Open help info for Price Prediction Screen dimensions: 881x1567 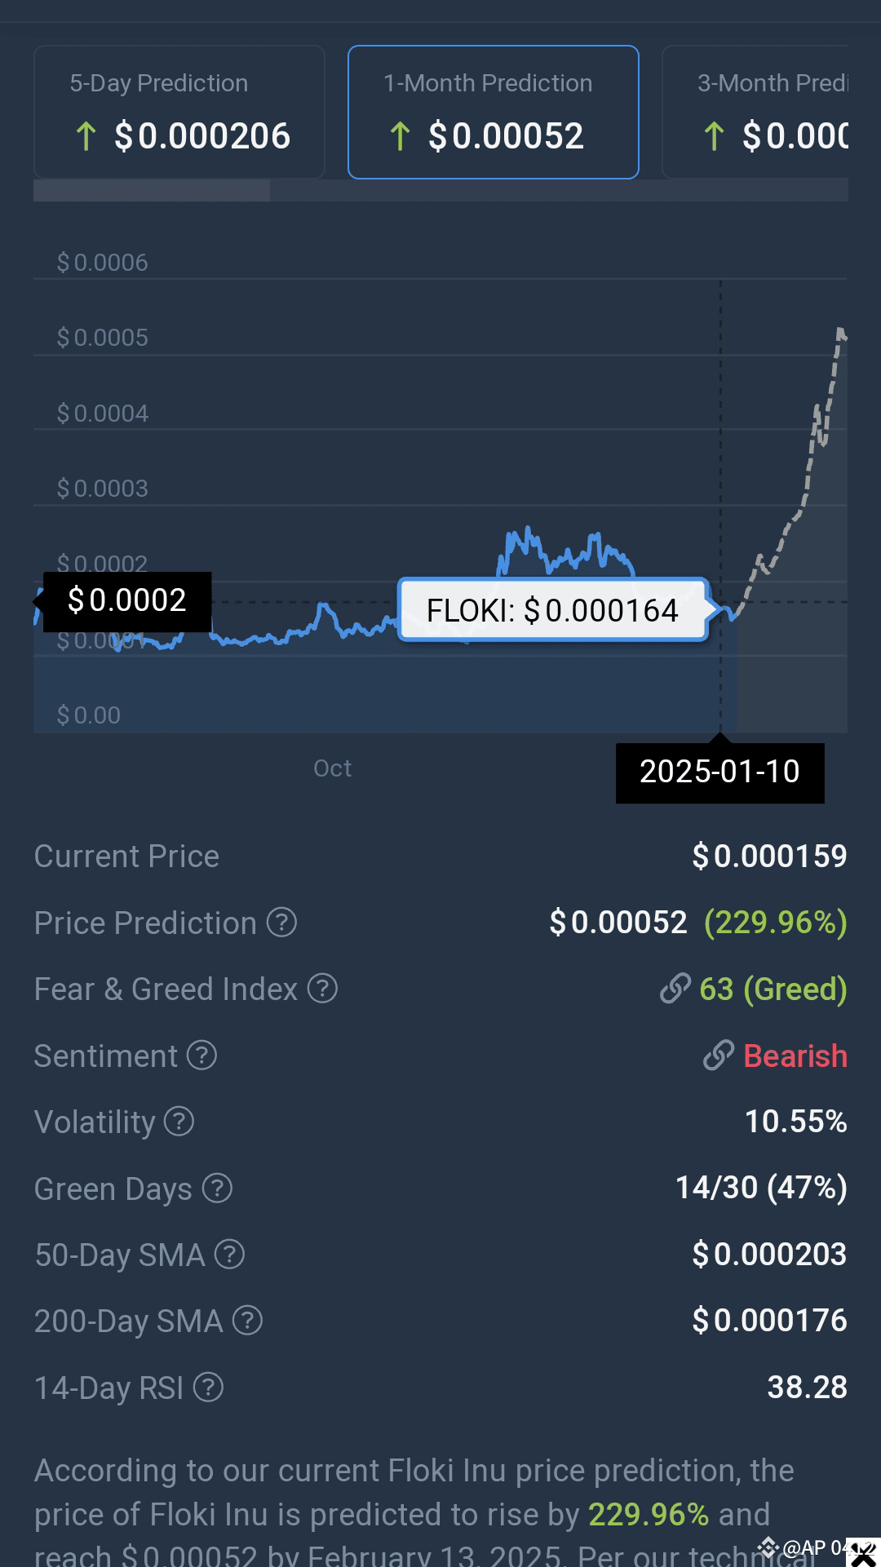(x=281, y=923)
